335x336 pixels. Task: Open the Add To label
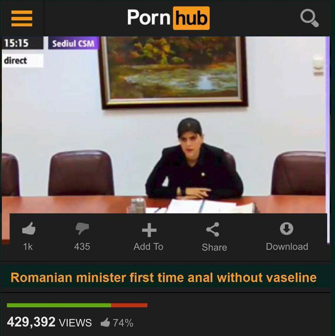[148, 247]
